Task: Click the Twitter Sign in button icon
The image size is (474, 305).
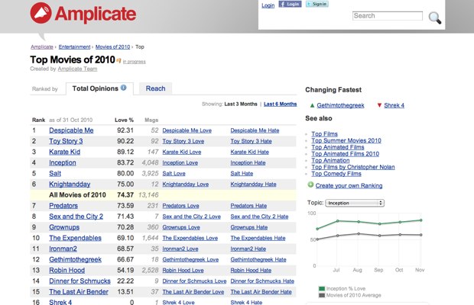Action: (x=317, y=4)
